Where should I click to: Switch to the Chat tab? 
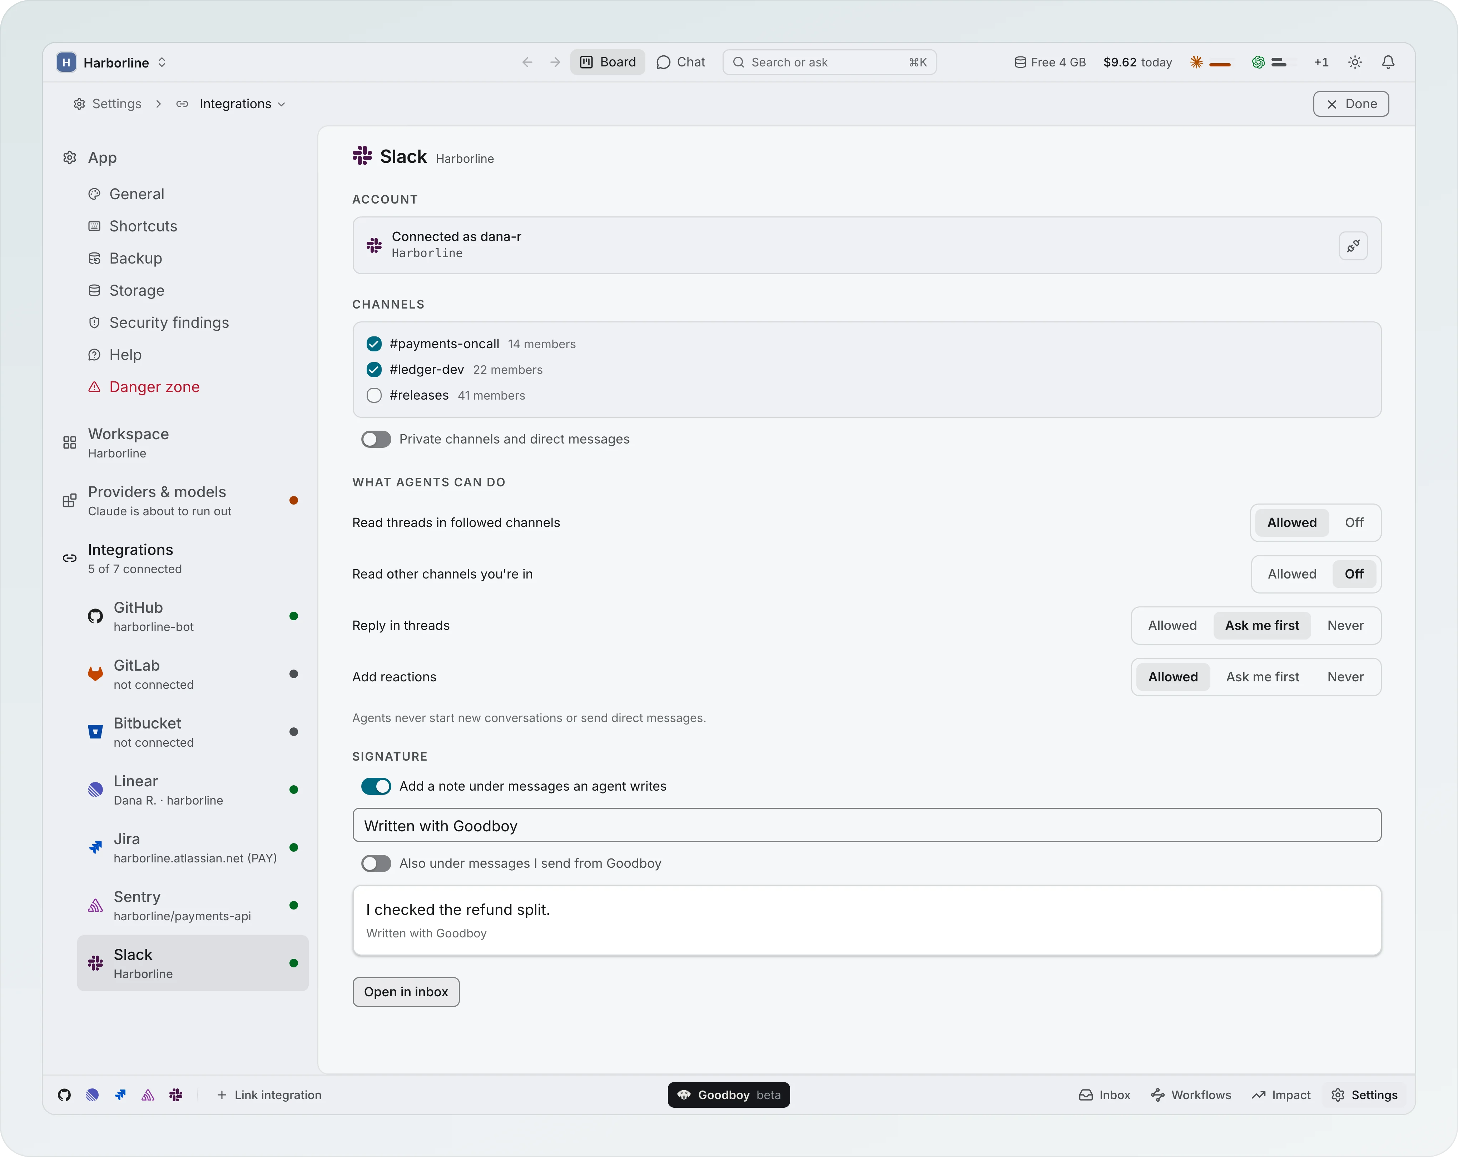point(681,62)
